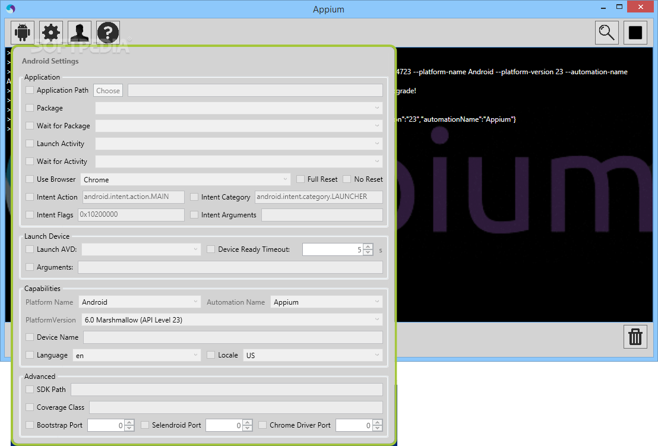Click the Intent Category text field
Image resolution: width=658 pixels, height=446 pixels.
319,197
